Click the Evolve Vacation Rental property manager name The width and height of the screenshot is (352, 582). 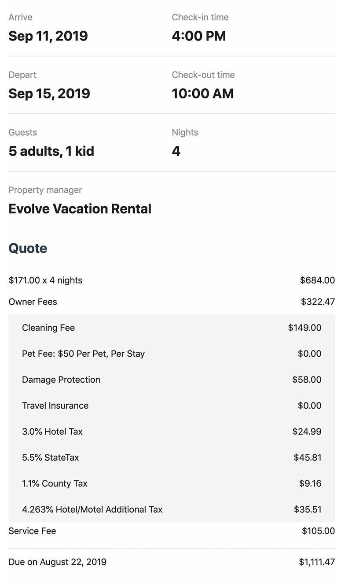pos(80,209)
